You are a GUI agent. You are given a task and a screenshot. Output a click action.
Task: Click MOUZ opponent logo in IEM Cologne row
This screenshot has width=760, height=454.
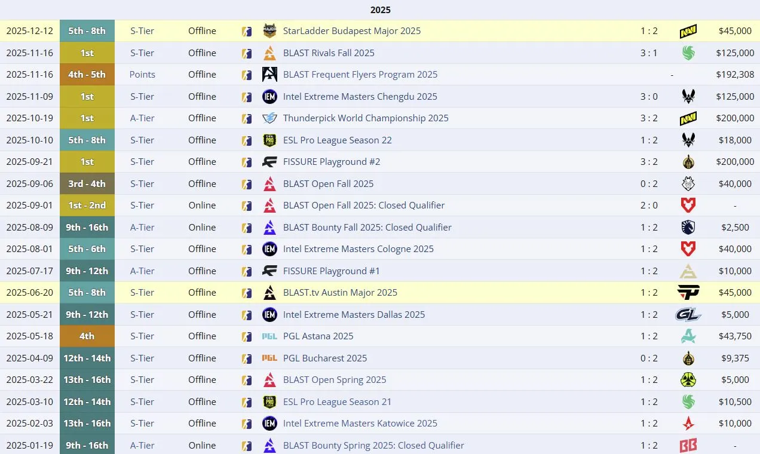pyautogui.click(x=688, y=249)
